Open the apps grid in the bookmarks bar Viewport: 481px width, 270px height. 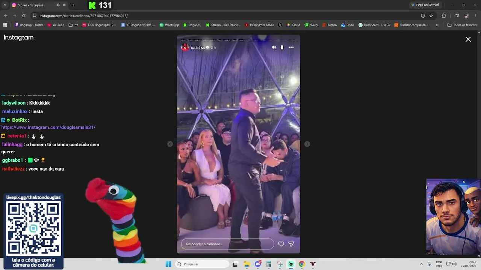(5, 25)
